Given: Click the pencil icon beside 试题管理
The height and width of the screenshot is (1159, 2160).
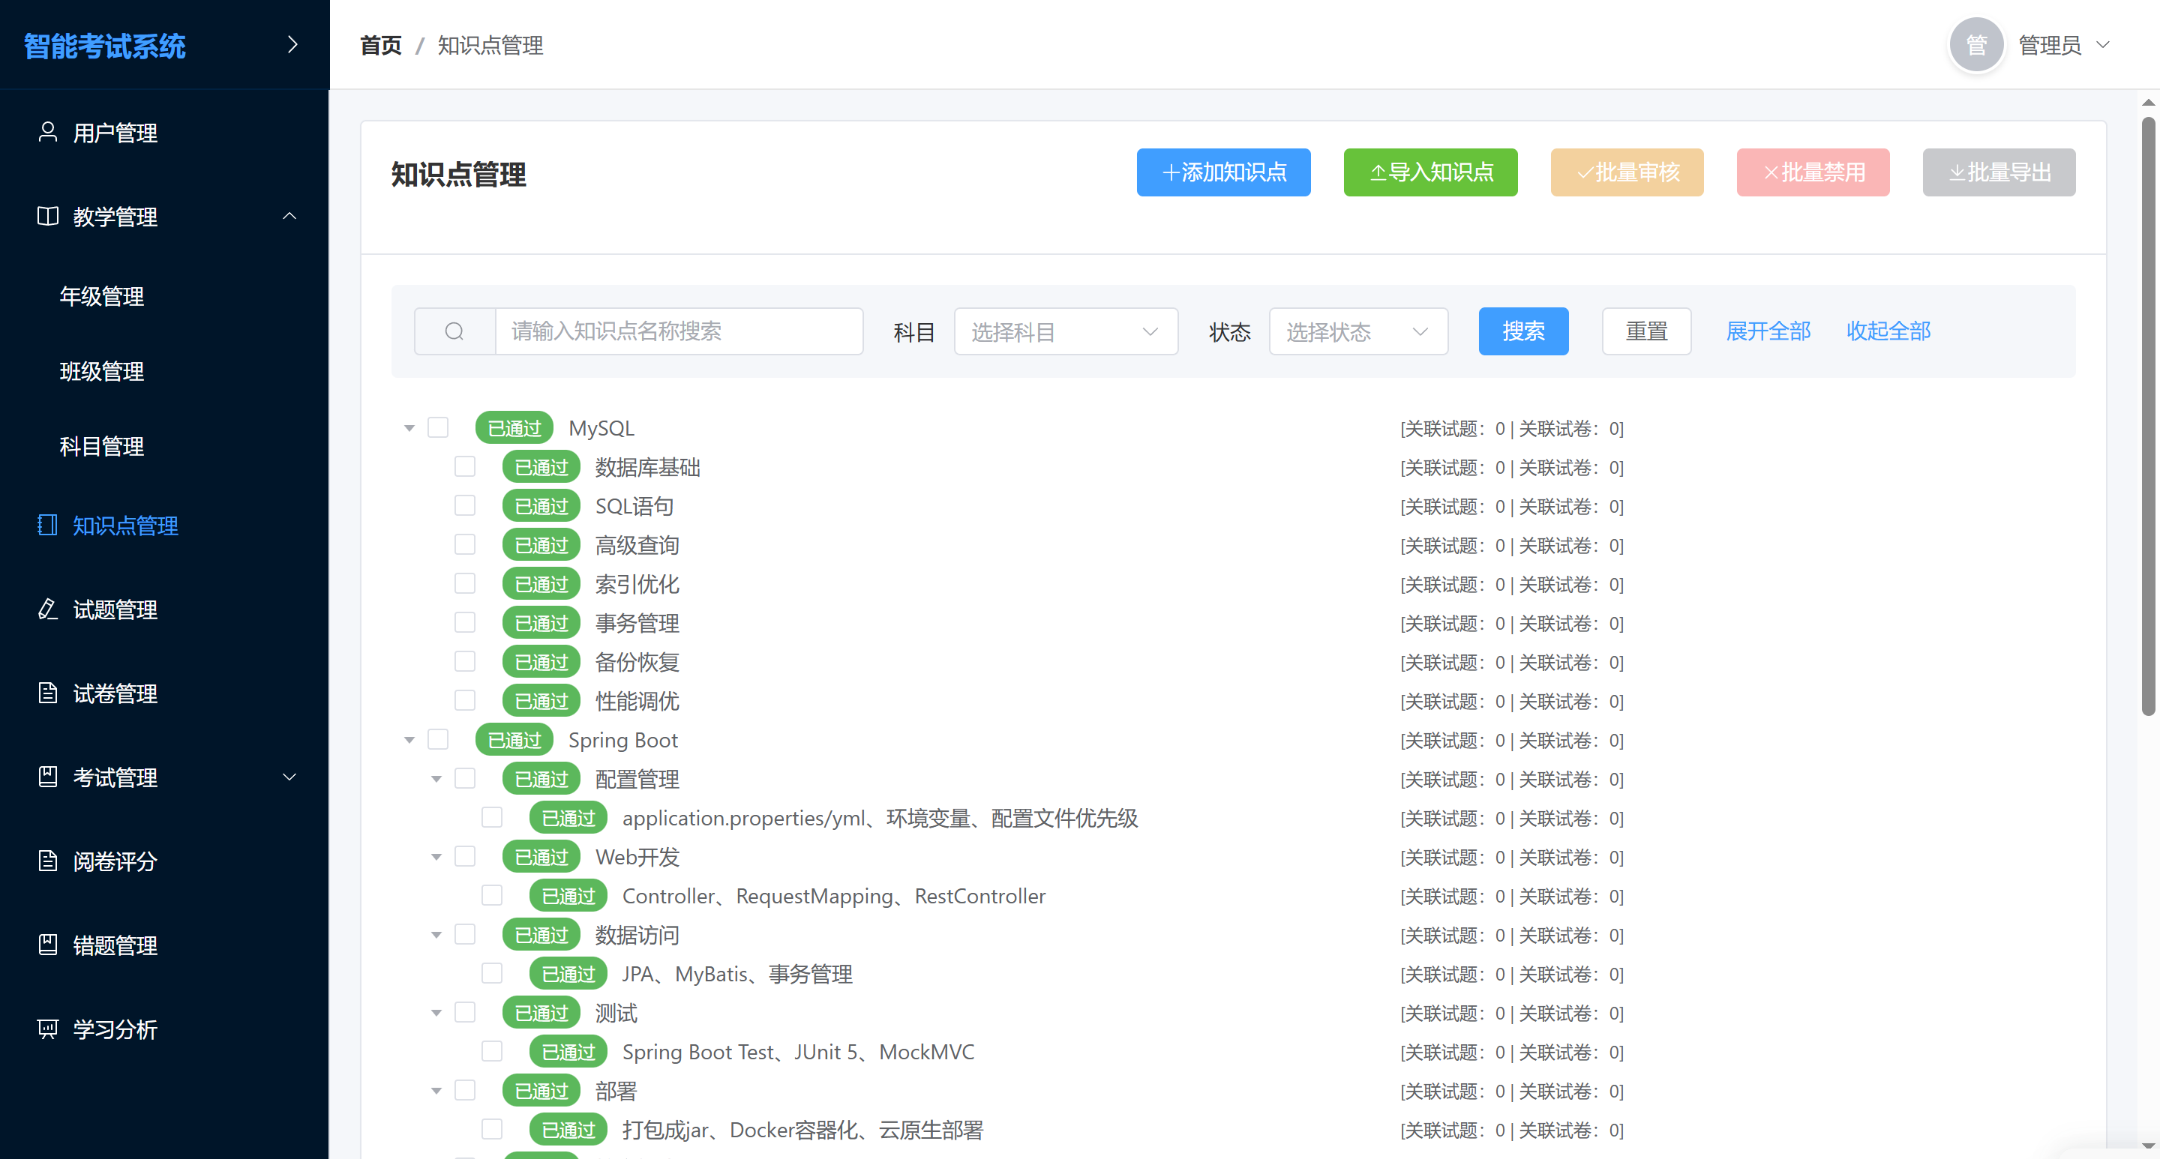Looking at the screenshot, I should [48, 609].
